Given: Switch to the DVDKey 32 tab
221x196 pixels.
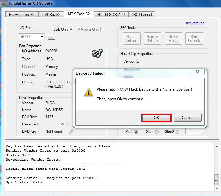Looking at the screenshot, I should pyautogui.click(x=51, y=15).
